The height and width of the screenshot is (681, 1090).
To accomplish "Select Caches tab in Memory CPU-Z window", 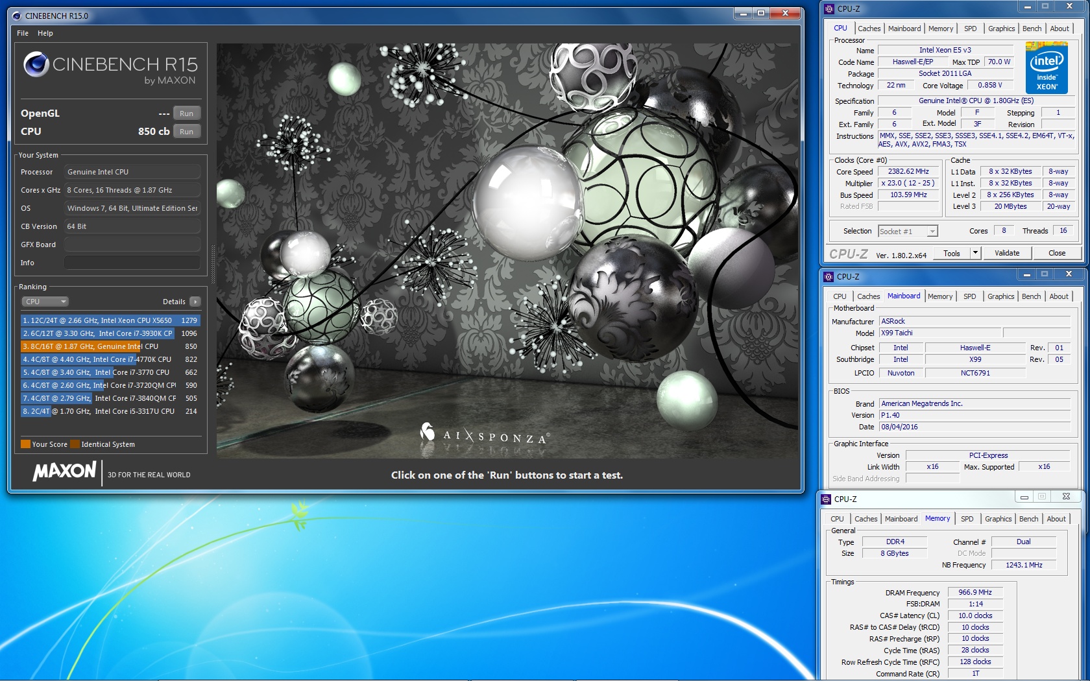I will [x=866, y=519].
